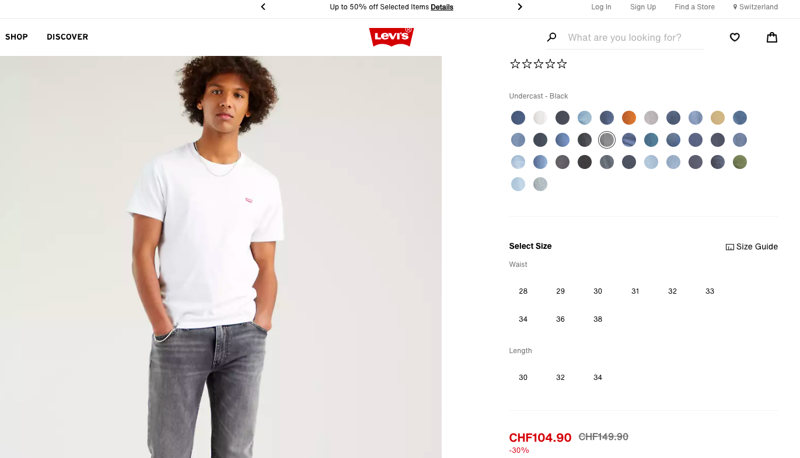The width and height of the screenshot is (800, 458).
Task: Open Size Guide with ruler icon
Action: [x=752, y=246]
